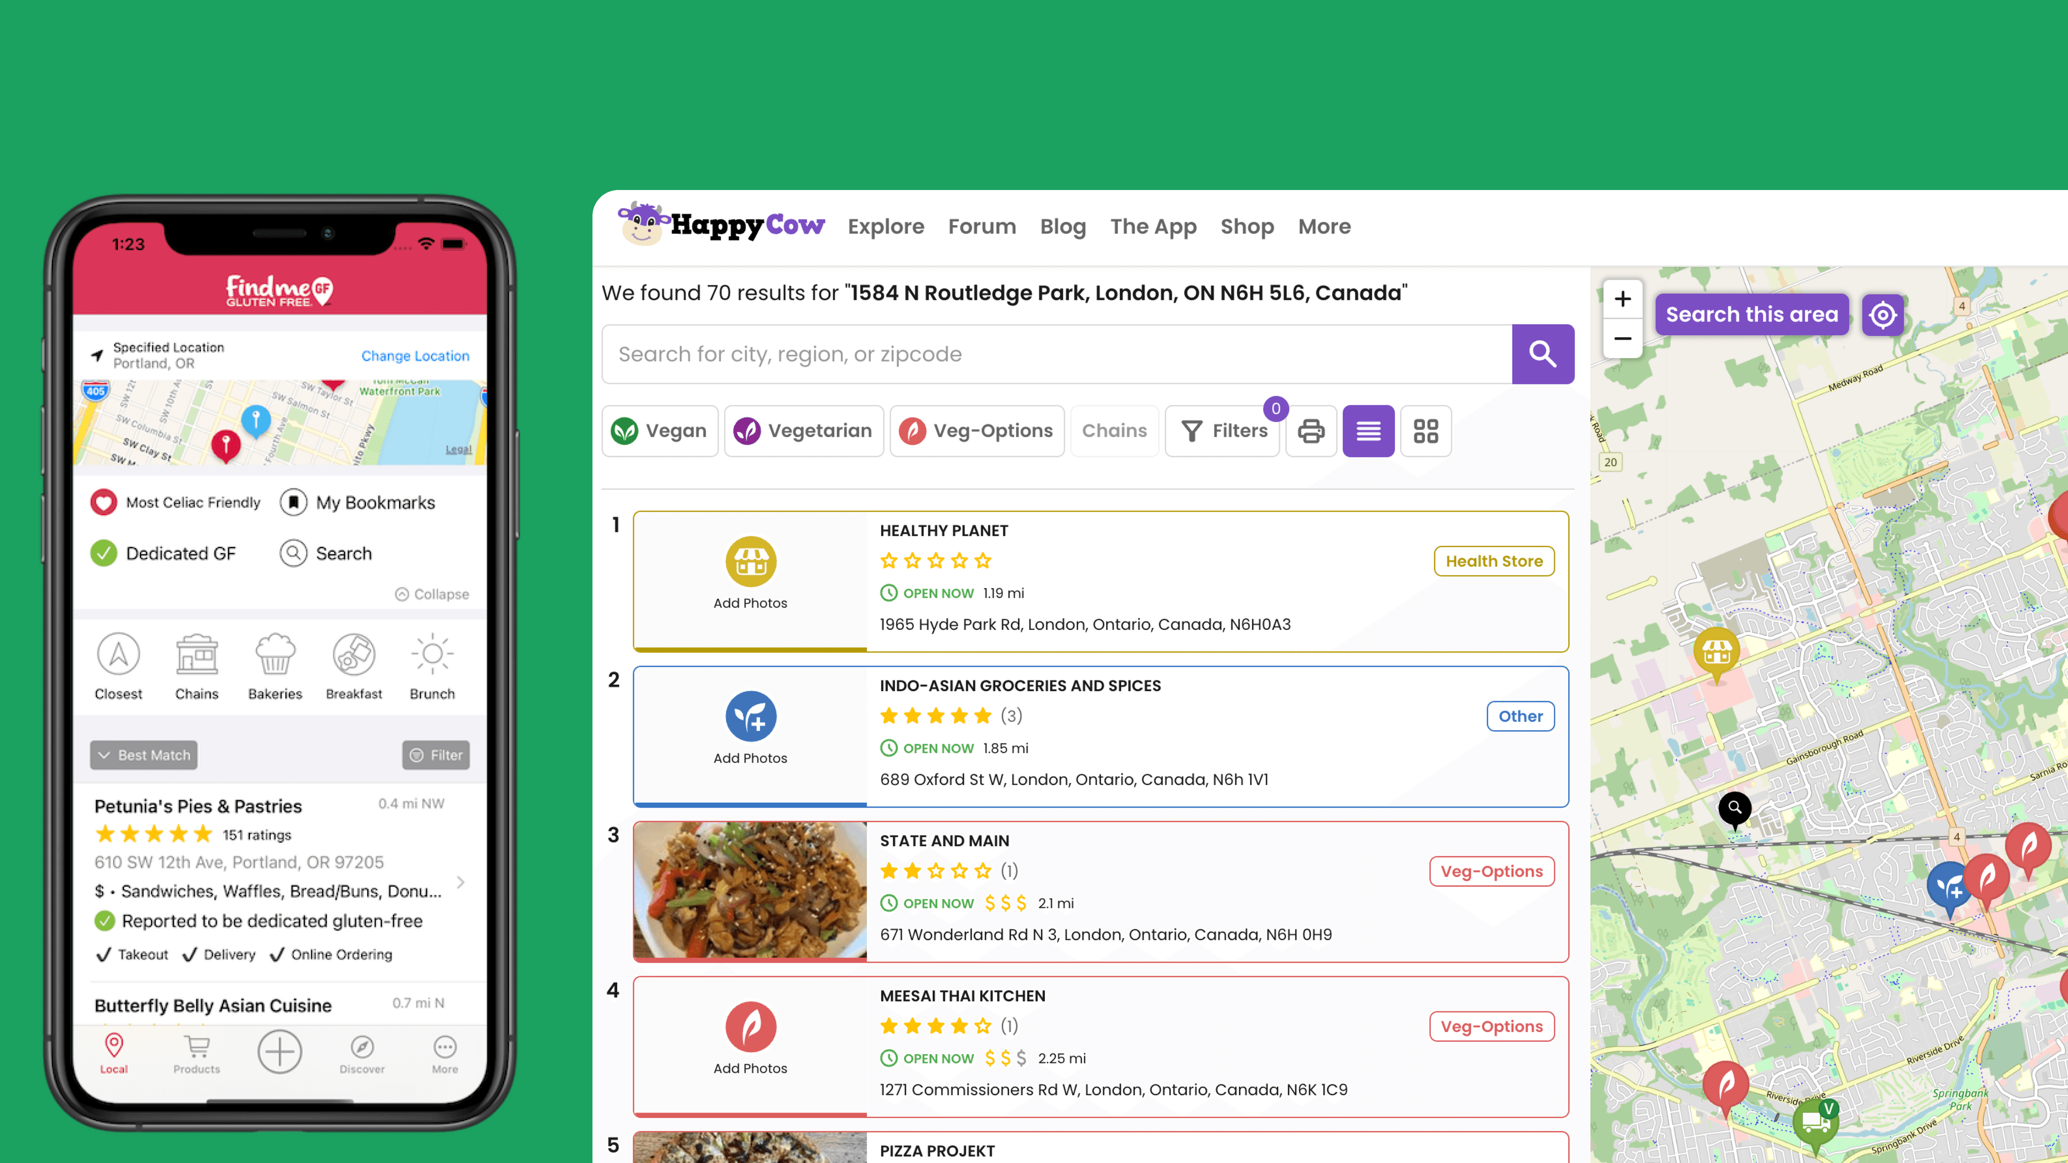Toggle the Dedicated GF filter on FindmeGF
The width and height of the screenshot is (2068, 1163).
point(160,552)
